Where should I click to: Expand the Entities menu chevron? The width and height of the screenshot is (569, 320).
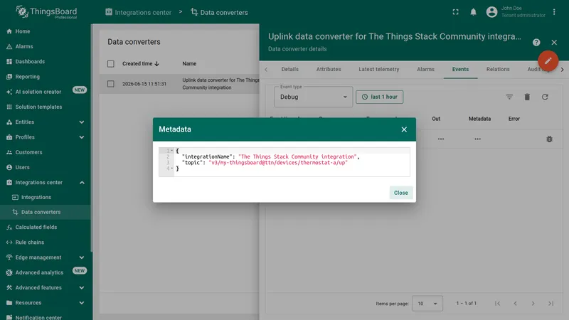click(82, 122)
